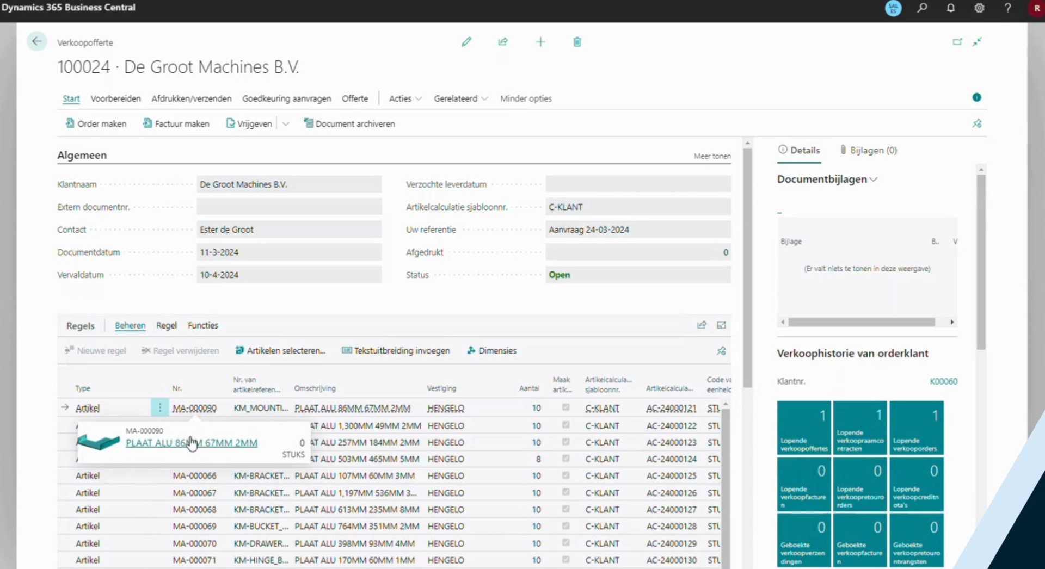Click the Klantnaam input field
This screenshot has height=569, width=1045.
[x=289, y=184]
